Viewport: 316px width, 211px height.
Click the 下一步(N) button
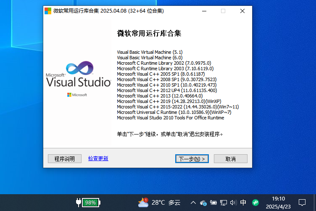tap(192, 159)
